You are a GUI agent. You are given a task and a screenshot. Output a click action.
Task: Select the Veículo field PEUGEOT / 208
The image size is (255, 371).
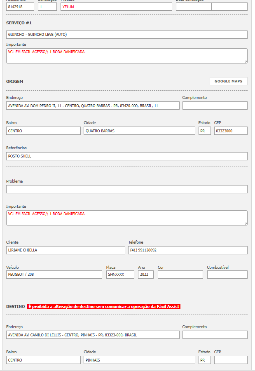point(54,275)
